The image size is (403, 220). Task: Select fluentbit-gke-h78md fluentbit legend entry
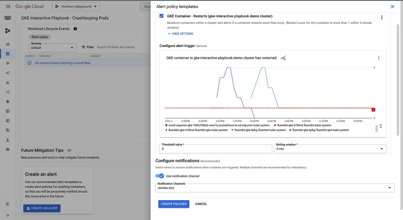[302, 125]
